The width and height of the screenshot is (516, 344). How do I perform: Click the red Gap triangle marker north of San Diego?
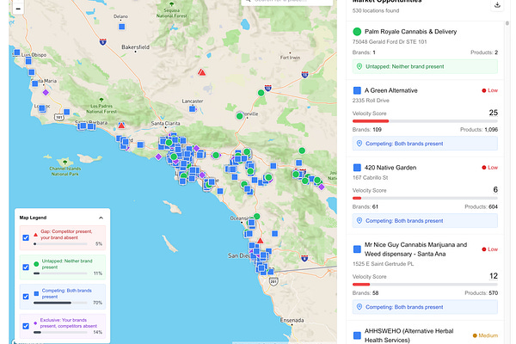click(x=261, y=241)
